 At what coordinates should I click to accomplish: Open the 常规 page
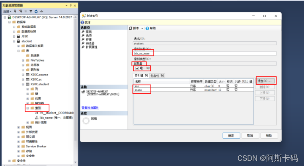pos(89,32)
